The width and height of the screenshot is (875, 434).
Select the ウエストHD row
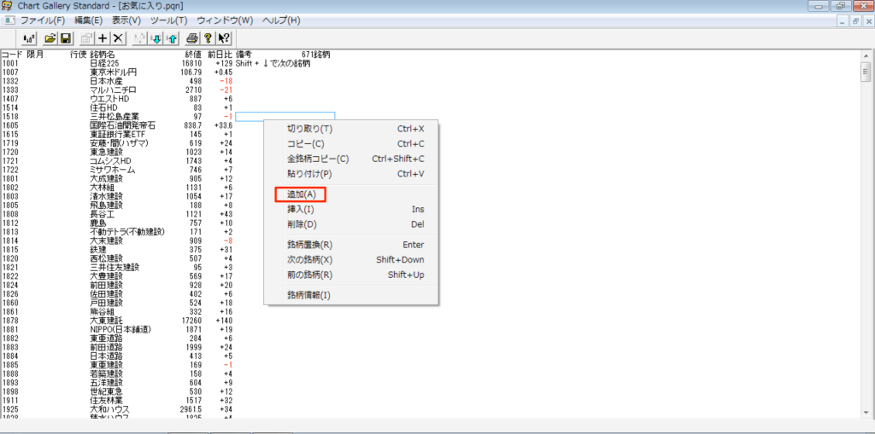(117, 99)
